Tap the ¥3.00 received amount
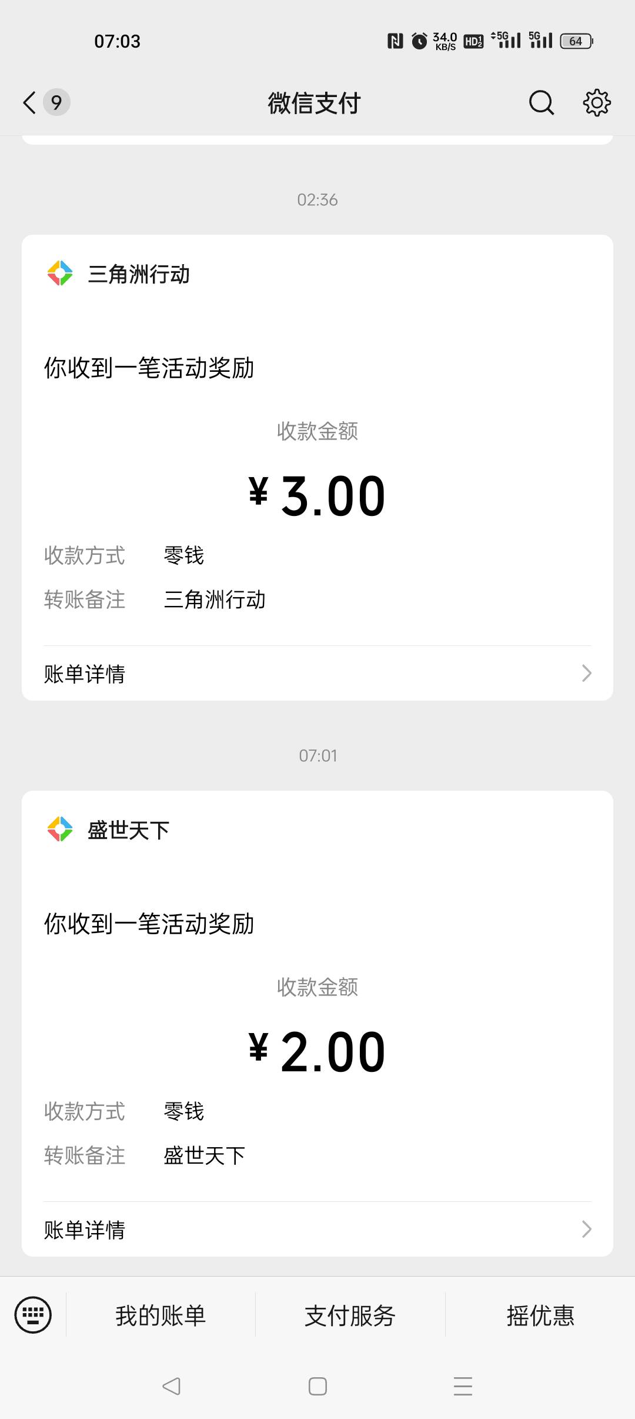 pos(317,496)
